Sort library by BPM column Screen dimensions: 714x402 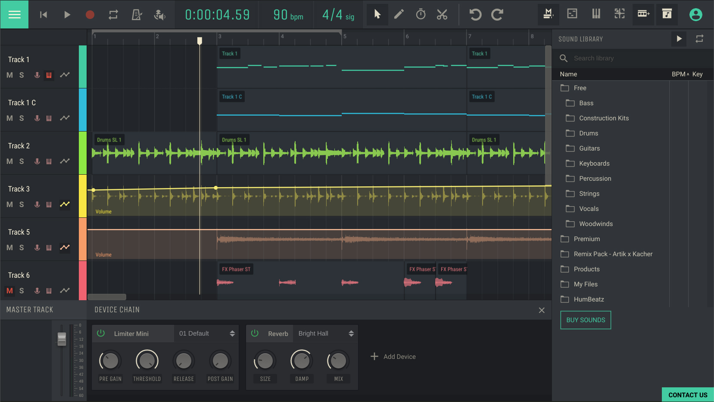click(x=680, y=74)
